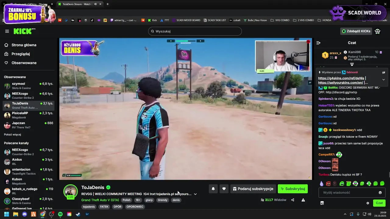Open Obserwowane in sidebar
This screenshot has width=390, height=219.
coord(24,63)
